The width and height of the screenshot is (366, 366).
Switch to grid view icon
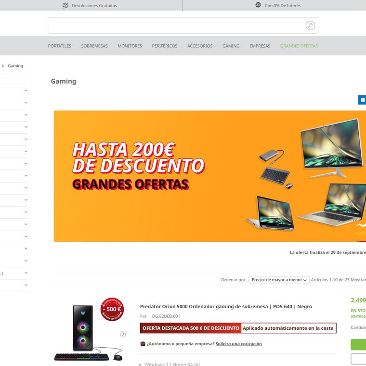(x=362, y=100)
